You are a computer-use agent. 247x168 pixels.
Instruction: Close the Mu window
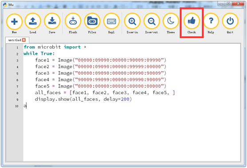[238, 4]
